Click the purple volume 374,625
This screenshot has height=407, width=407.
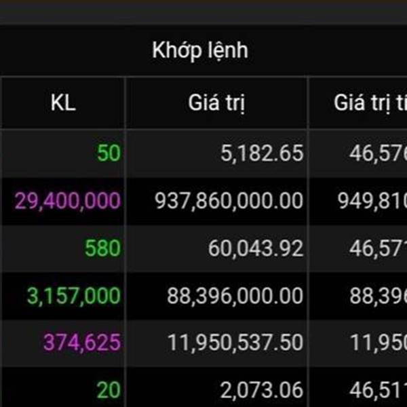(82, 343)
